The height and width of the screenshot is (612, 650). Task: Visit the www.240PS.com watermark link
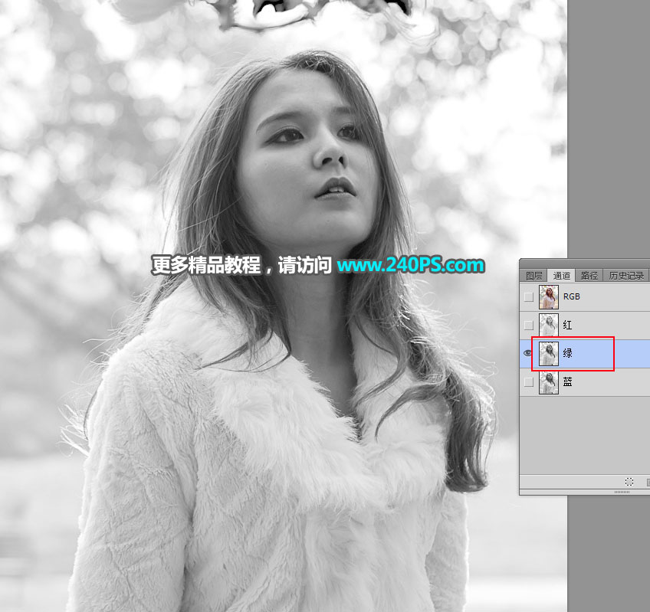point(410,265)
